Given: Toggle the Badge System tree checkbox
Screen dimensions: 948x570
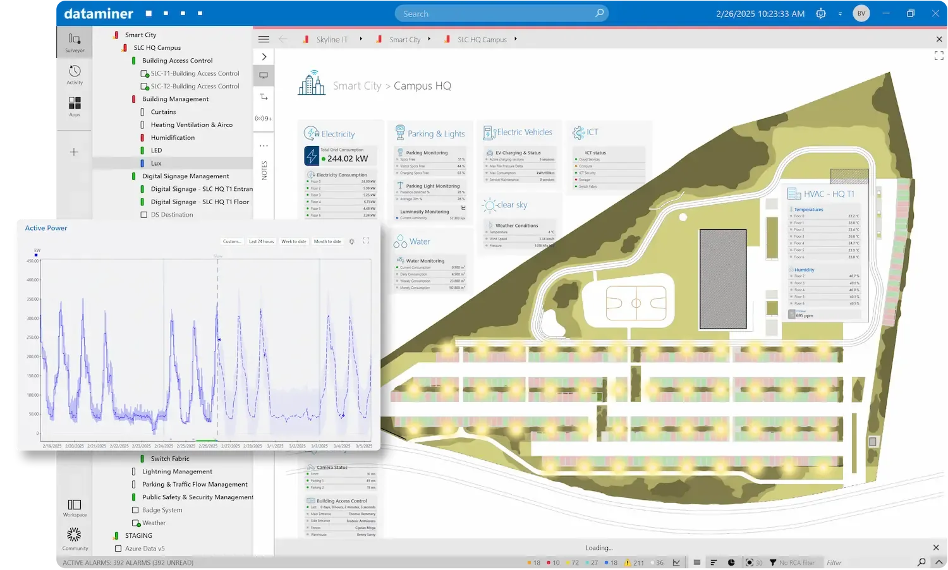Looking at the screenshot, I should [x=135, y=510].
